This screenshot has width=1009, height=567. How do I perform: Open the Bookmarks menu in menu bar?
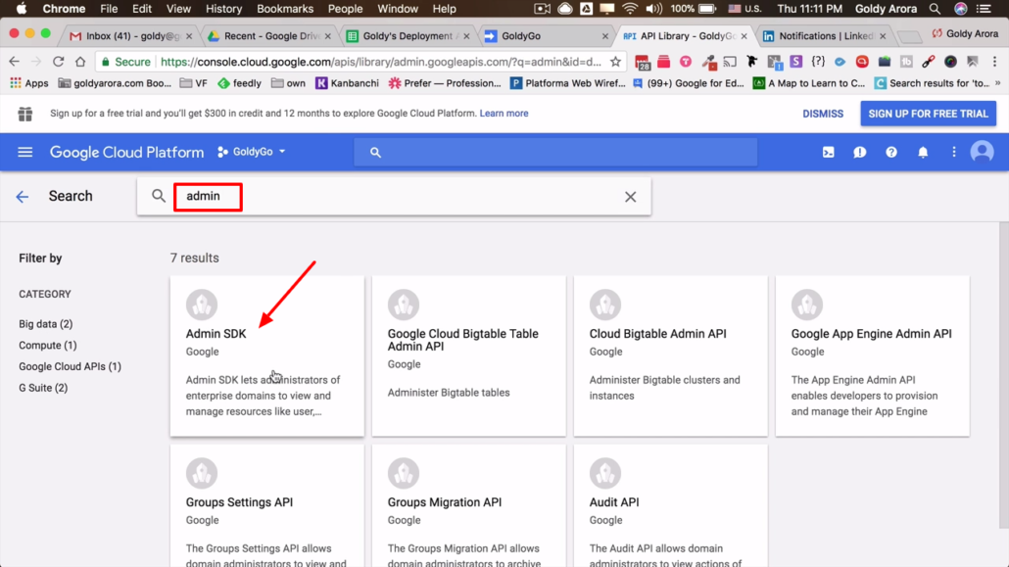(x=285, y=9)
